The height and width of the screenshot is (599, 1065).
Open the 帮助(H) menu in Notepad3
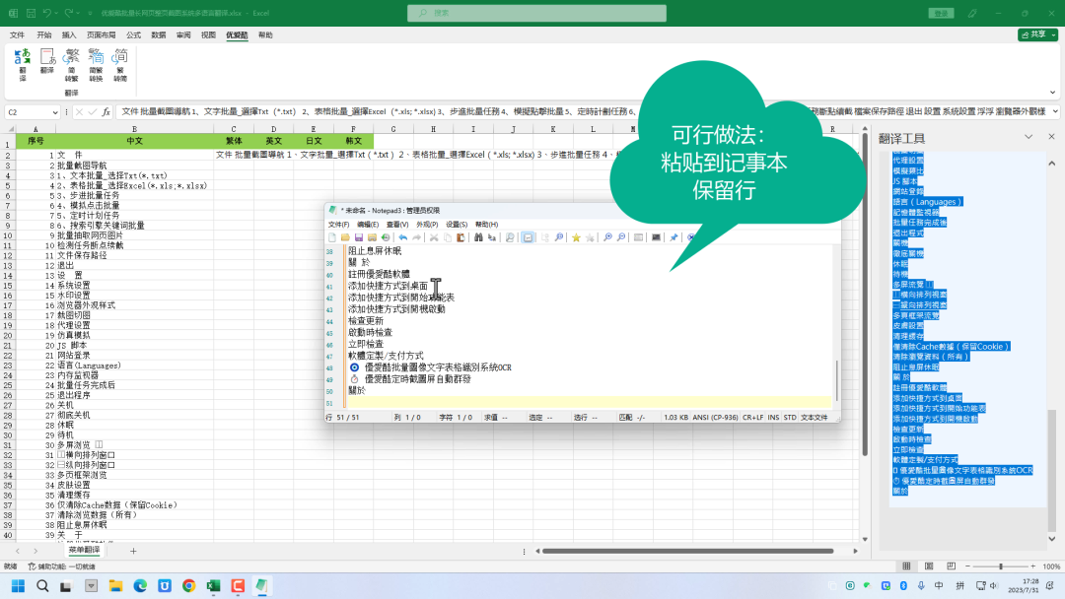(486, 225)
